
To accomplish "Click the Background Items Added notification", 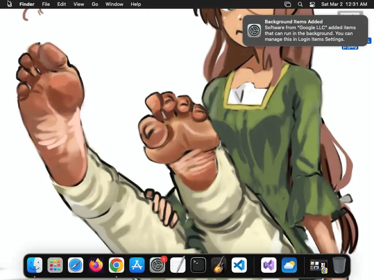I will (305, 31).
